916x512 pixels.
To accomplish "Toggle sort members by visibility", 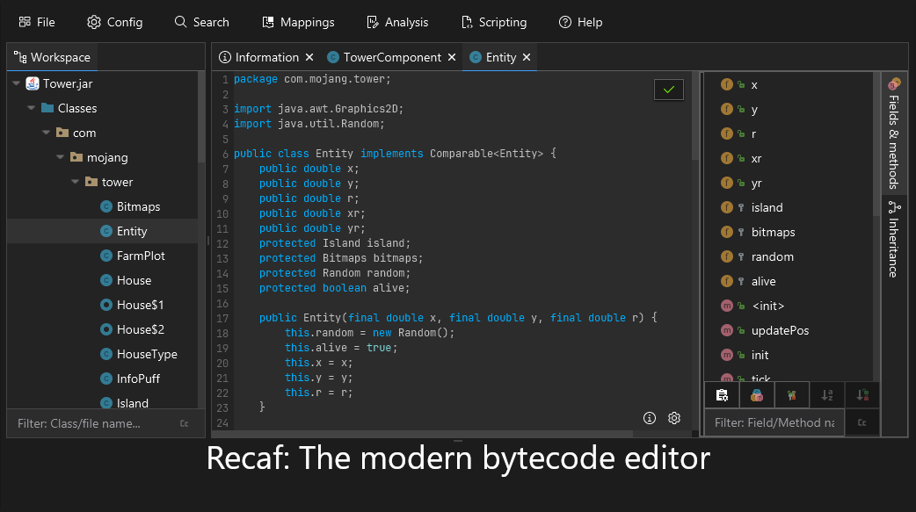I will pos(862,395).
